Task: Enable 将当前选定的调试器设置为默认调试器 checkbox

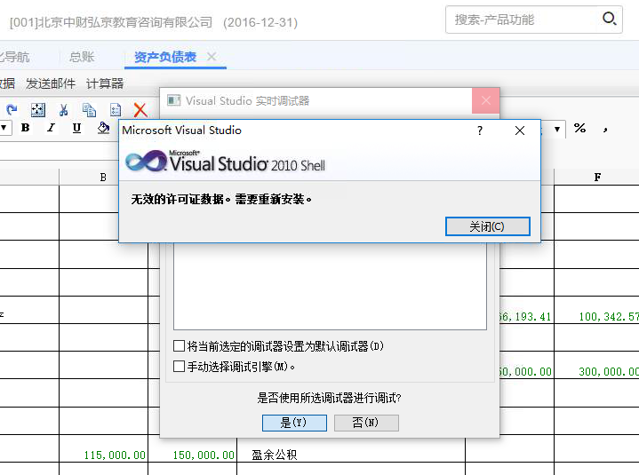Action: (x=179, y=346)
